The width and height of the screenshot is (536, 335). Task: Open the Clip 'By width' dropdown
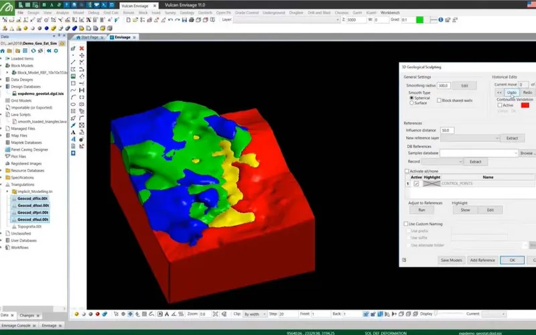[x=255, y=314]
